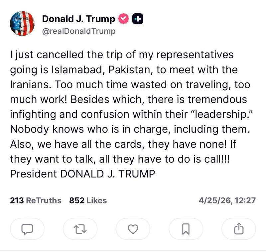Viewport: 266px width, 252px height.
Task: Open the share icon options
Action: tap(239, 229)
